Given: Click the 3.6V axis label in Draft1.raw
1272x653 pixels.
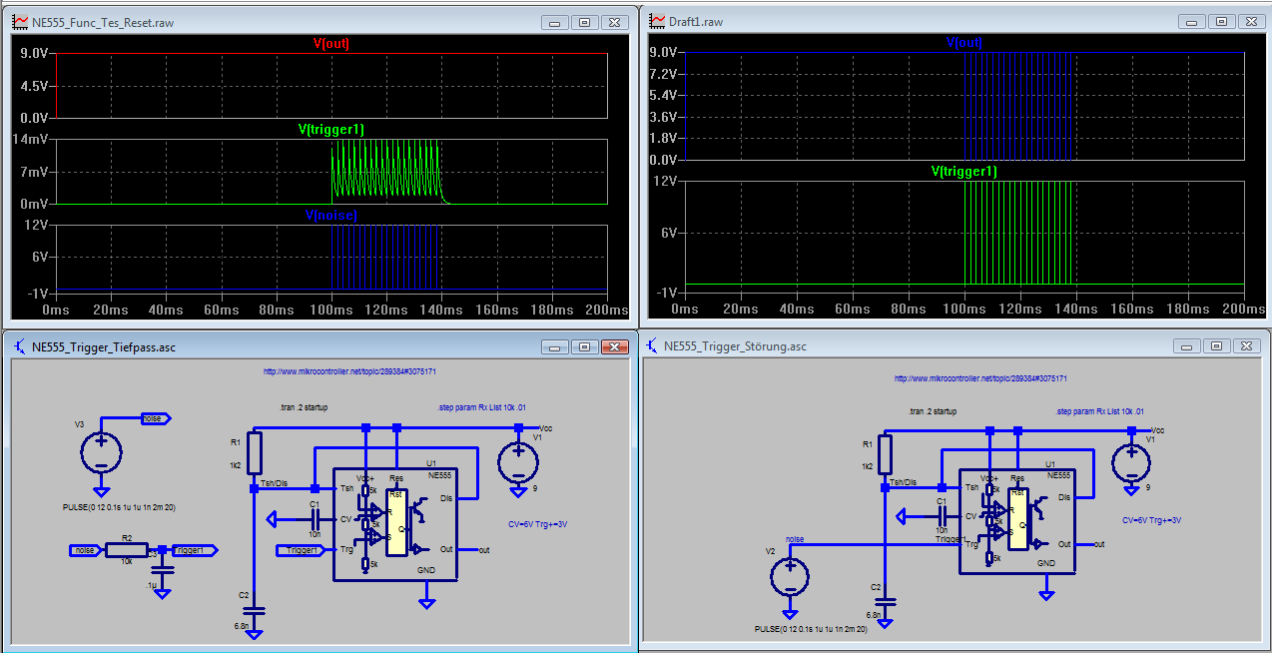Looking at the screenshot, I should [x=663, y=117].
